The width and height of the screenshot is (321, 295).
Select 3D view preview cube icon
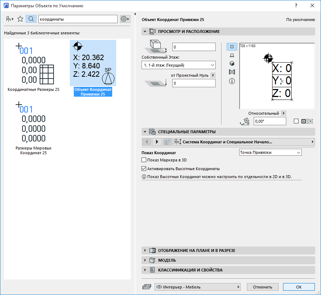click(232, 63)
